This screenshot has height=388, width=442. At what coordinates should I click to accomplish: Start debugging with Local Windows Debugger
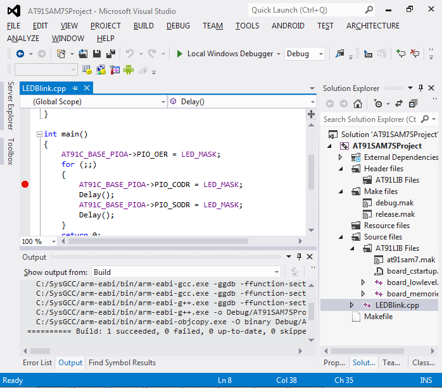tap(180, 54)
